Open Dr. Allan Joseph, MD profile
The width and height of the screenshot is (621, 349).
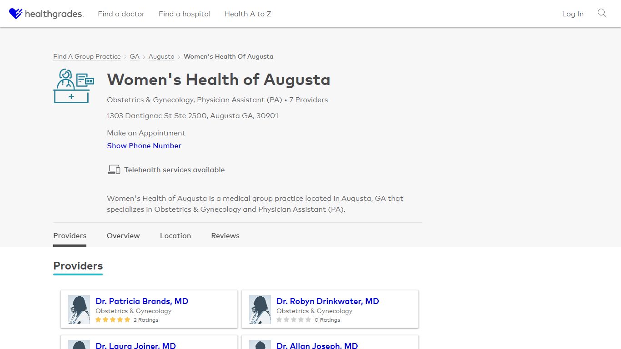317,345
